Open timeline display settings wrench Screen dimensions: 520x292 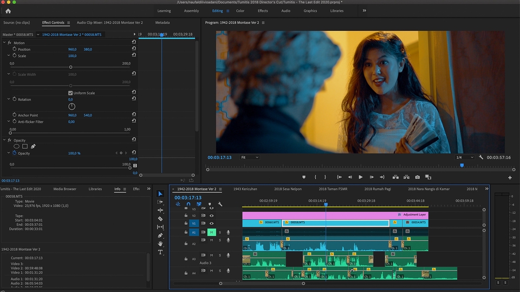point(220,204)
